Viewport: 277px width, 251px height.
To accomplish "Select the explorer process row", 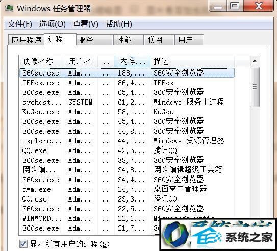I will pyautogui.click(x=127, y=141).
